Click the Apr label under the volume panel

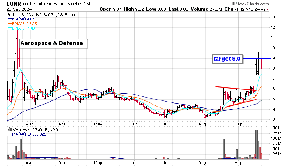(62, 163)
